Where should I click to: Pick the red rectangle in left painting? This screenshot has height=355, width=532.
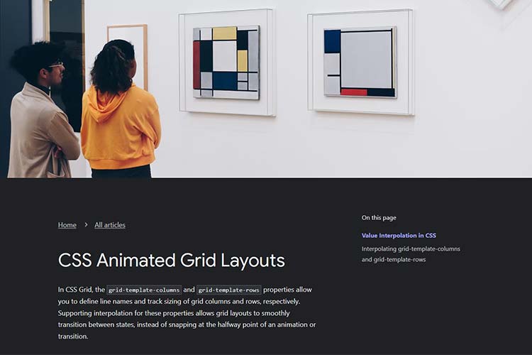coord(196,64)
